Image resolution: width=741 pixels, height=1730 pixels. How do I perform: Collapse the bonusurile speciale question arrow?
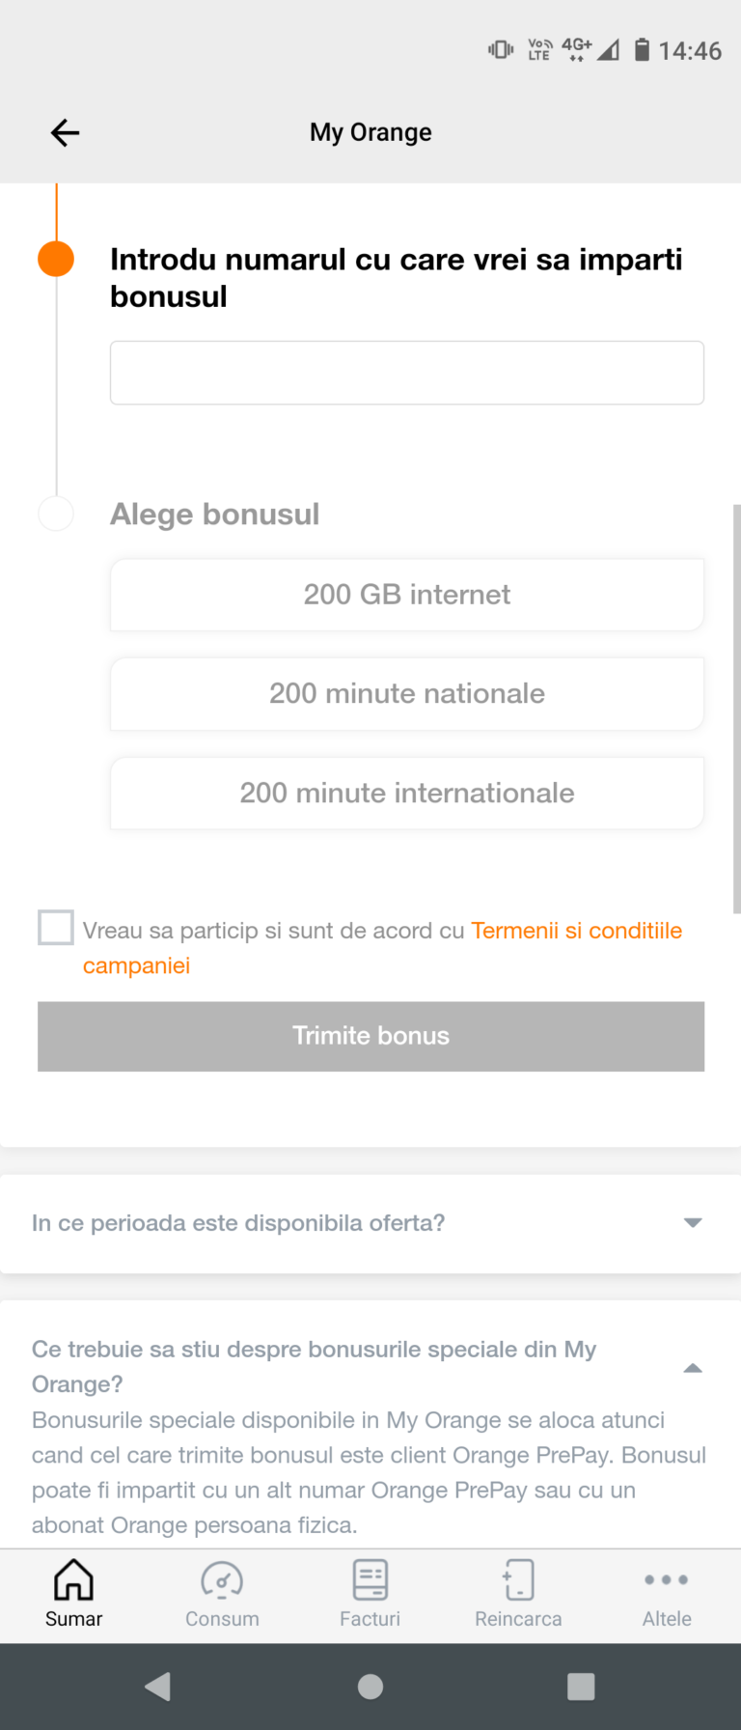coord(693,1368)
